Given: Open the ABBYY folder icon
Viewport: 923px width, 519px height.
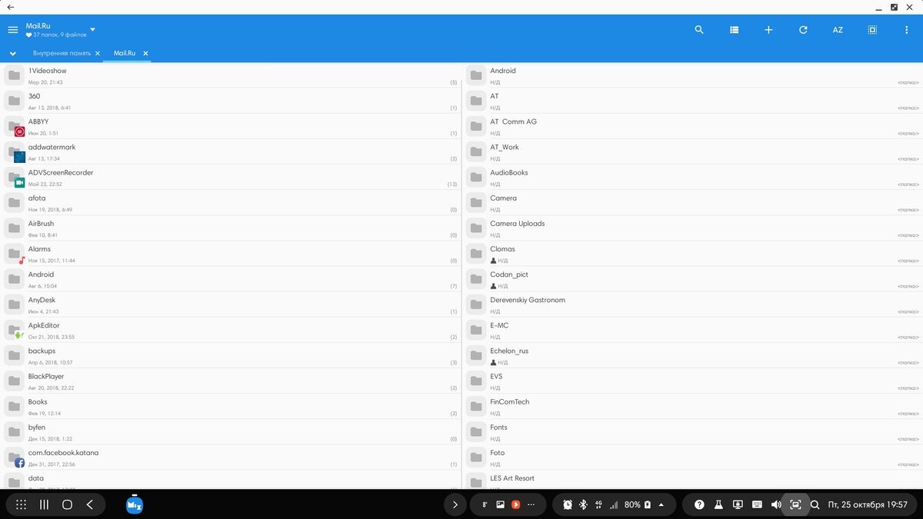Looking at the screenshot, I should pyautogui.click(x=15, y=127).
